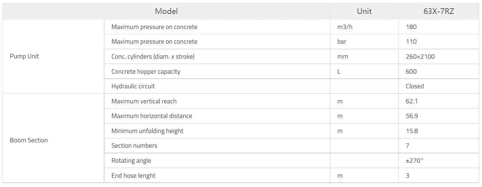This screenshot has height=187, width=482.
Task: Click the Rotating angle row label
Action: click(x=131, y=161)
